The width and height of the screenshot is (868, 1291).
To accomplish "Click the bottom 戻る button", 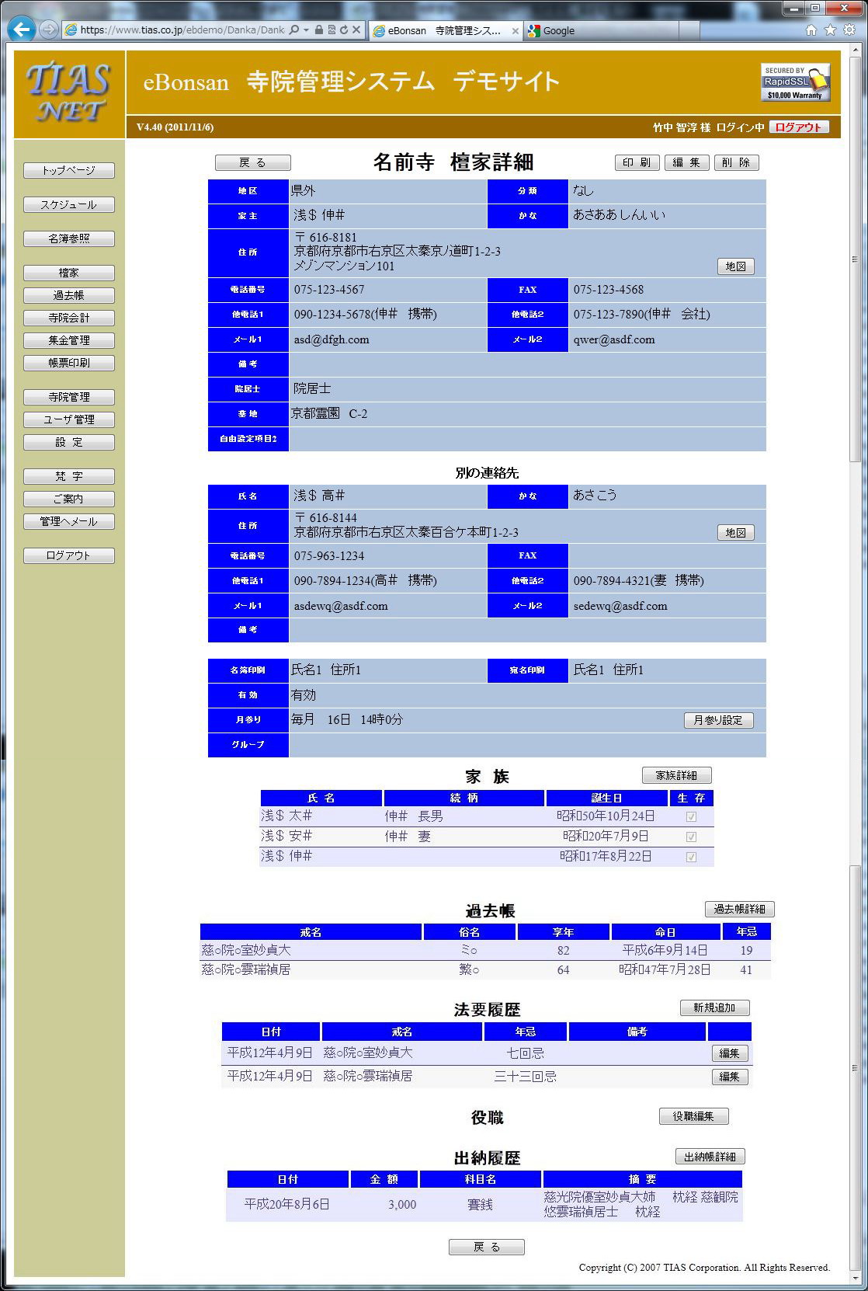I will coord(487,1247).
